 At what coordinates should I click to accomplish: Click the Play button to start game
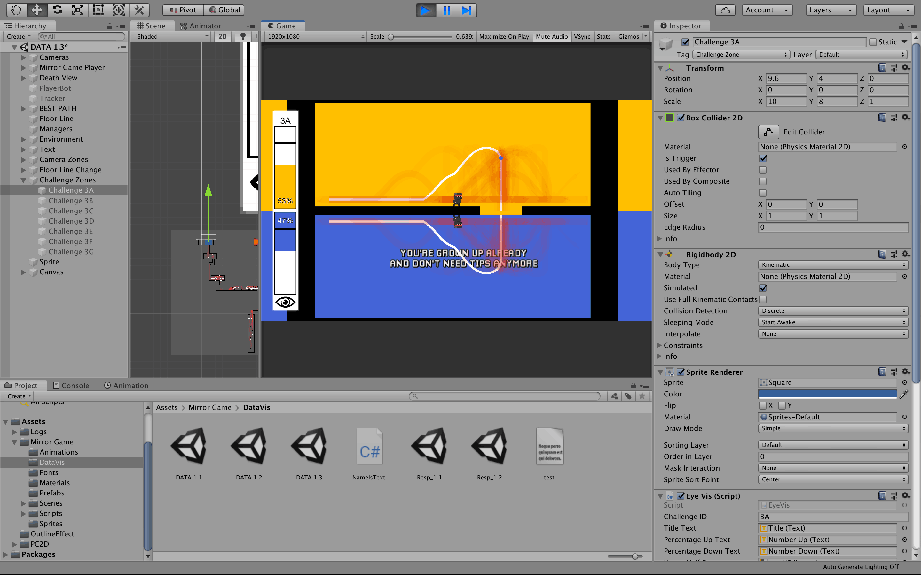pos(425,9)
